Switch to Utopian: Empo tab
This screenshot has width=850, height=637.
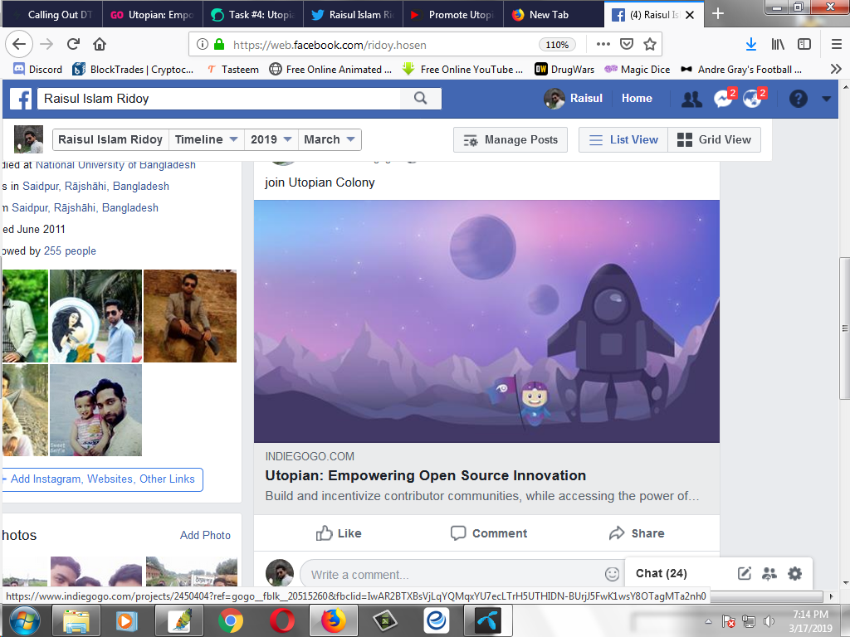coord(153,15)
